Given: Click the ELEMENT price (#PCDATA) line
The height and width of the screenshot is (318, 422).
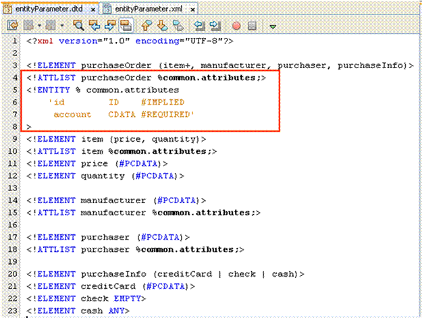Looking at the screenshot, I should click(x=97, y=163).
